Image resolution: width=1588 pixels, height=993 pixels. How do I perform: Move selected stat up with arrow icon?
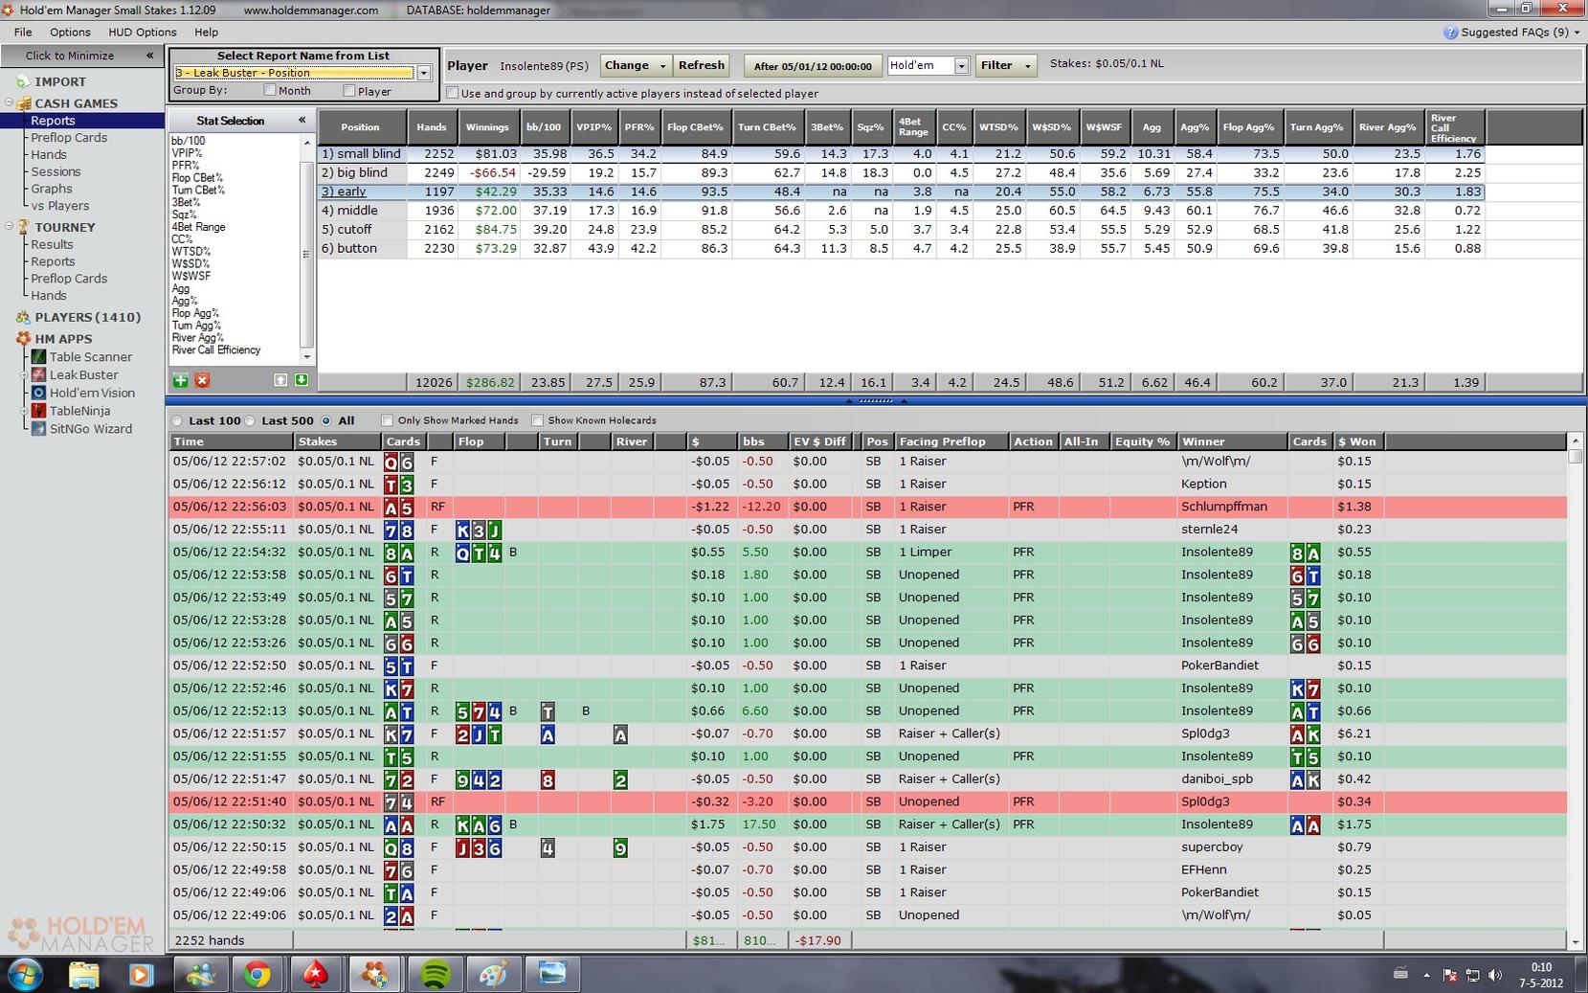[x=280, y=381]
